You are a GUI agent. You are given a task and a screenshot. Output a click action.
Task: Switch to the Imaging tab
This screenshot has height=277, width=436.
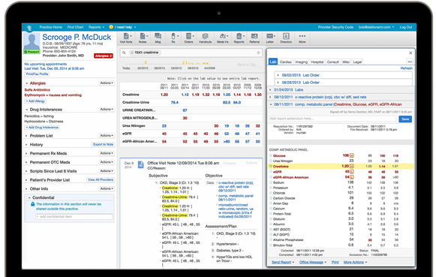click(301, 62)
